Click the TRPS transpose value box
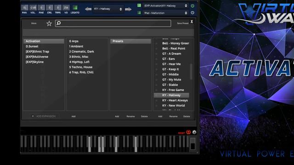The image size is (294, 165). (58, 8)
